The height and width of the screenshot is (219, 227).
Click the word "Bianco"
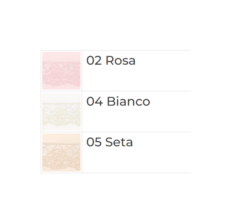click(x=128, y=101)
